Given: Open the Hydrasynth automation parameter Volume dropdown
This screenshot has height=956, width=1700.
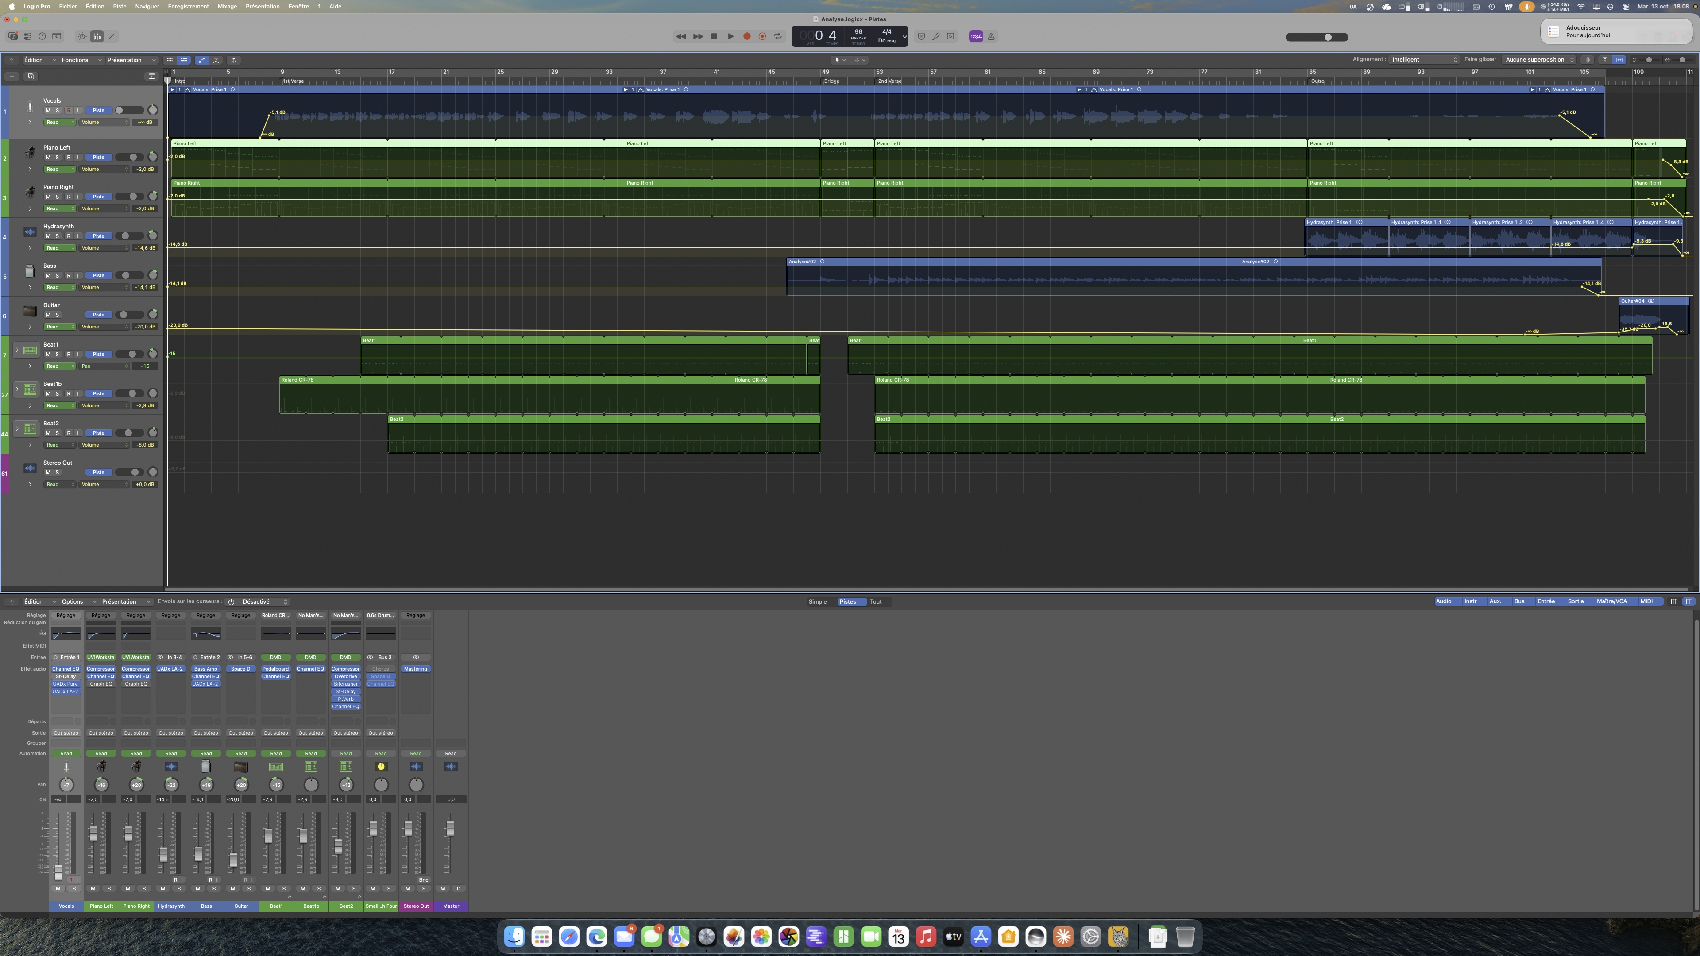Looking at the screenshot, I should click(x=104, y=248).
